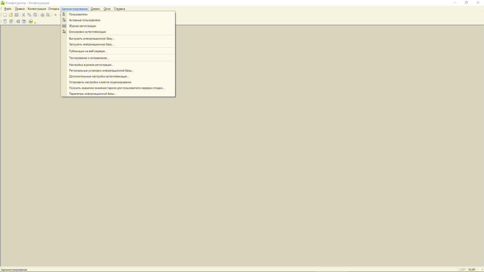This screenshot has width=484, height=272.
Task: Choose Параметры информационной базы...
Action: click(118, 94)
